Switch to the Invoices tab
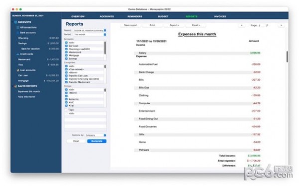The image size is (299, 186). 220,16
